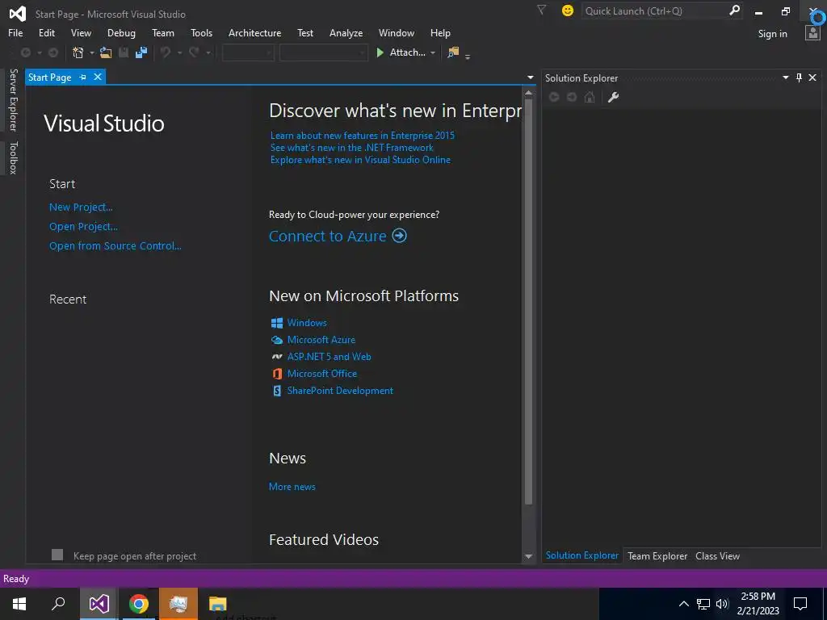Switch to the Class View tab
The height and width of the screenshot is (620, 827).
tap(717, 555)
